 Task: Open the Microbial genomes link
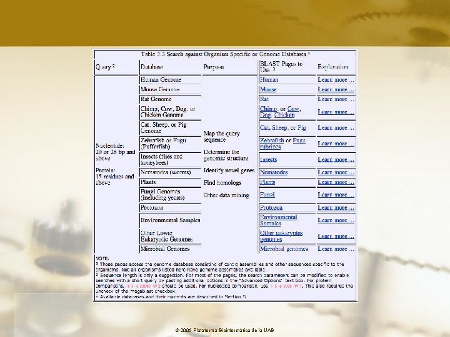click(284, 249)
